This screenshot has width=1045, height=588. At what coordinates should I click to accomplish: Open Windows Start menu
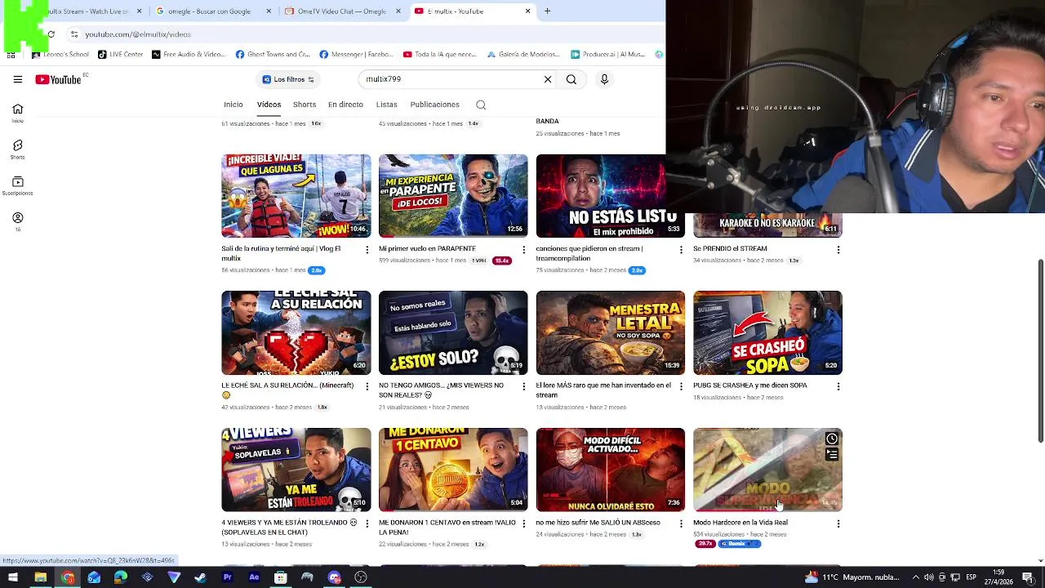click(x=13, y=577)
